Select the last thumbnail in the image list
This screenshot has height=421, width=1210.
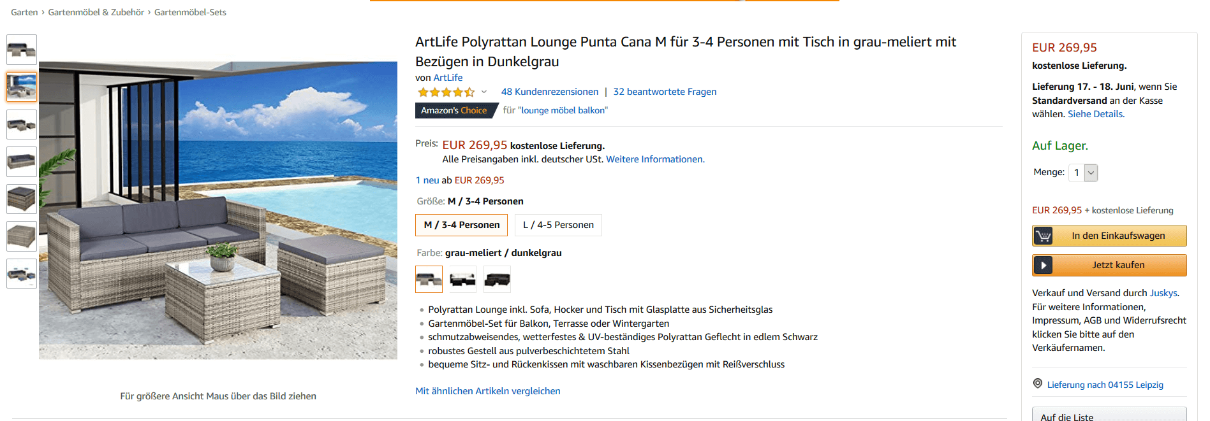[x=22, y=274]
